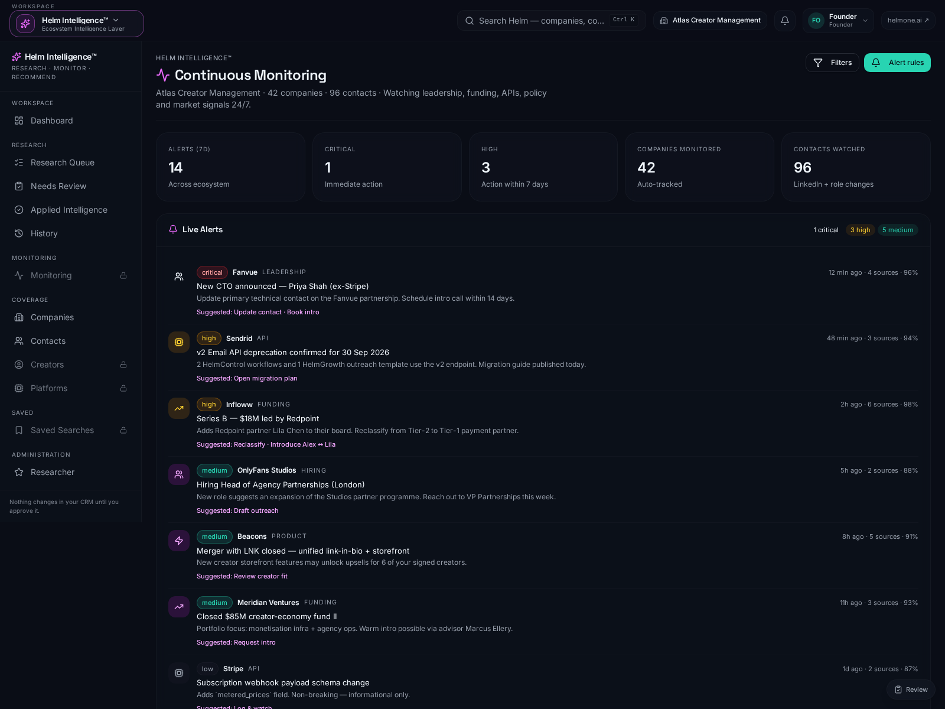945x709 pixels.
Task: Select the 3 high severity badge
Action: (860, 230)
